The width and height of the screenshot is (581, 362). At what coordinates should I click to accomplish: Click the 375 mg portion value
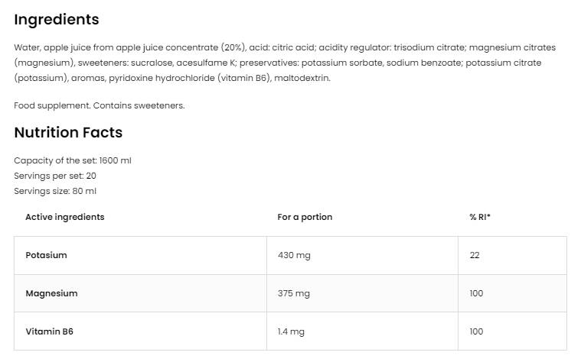pyautogui.click(x=294, y=293)
